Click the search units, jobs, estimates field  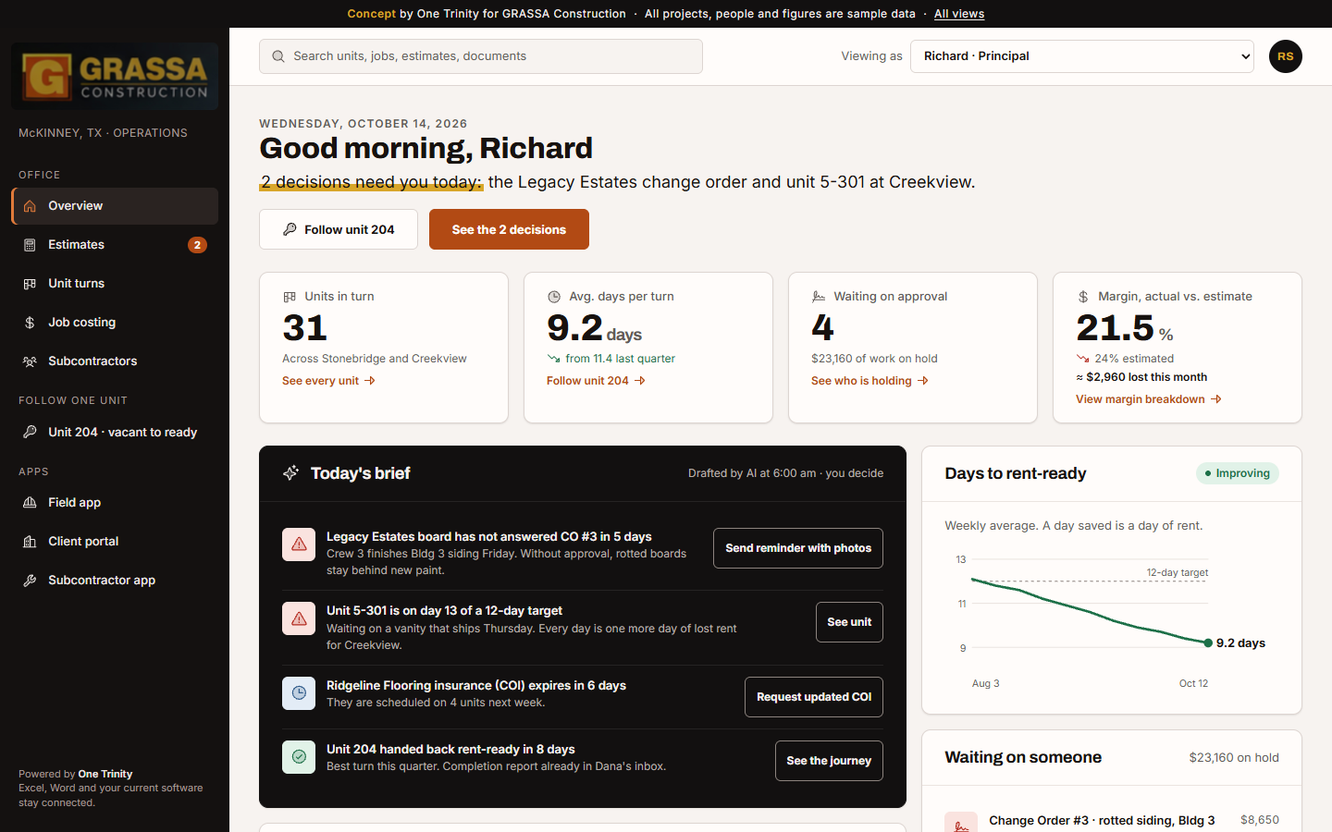[481, 56]
